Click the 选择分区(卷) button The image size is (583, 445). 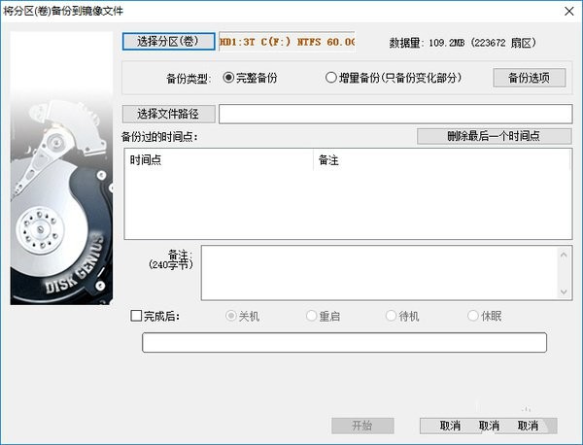(168, 41)
